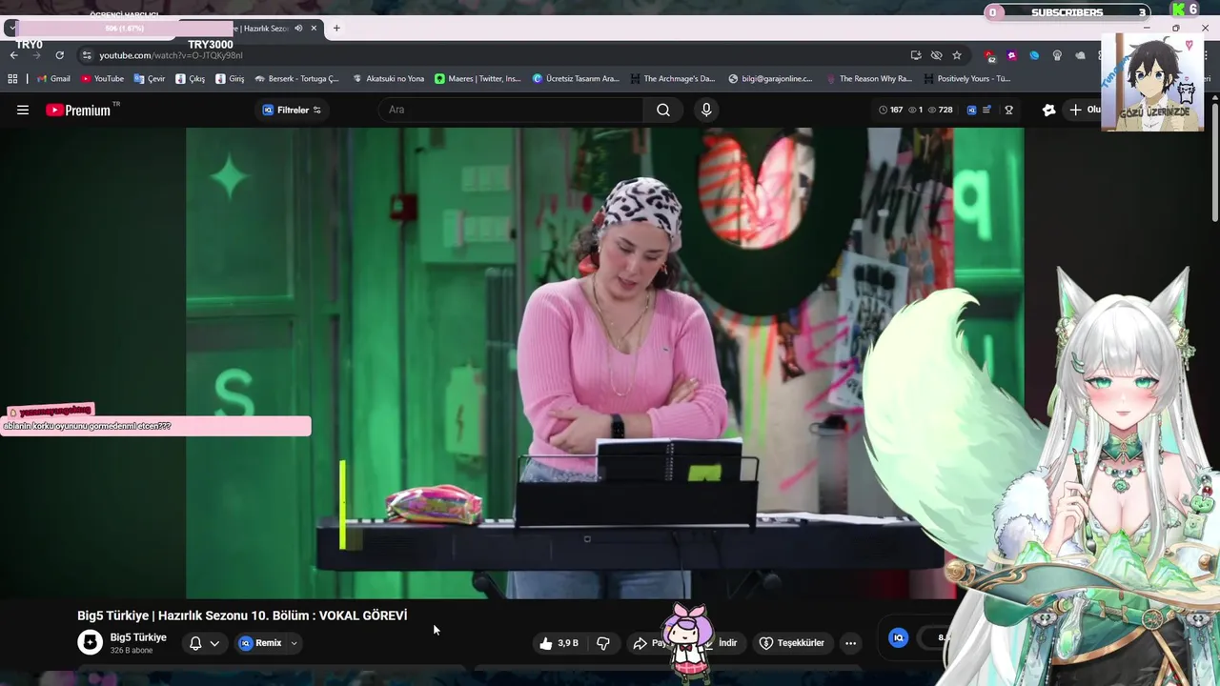Click the flower-shaped icon before Oluştur
The image size is (1220, 686).
click(1049, 110)
